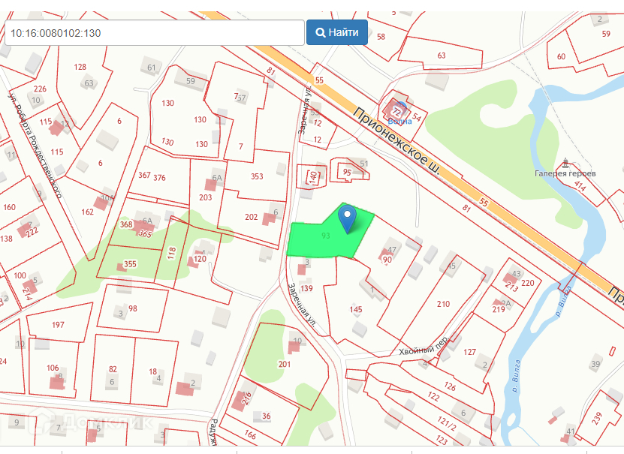Select parcel number 368
This screenshot has height=454, width=624.
tap(126, 224)
